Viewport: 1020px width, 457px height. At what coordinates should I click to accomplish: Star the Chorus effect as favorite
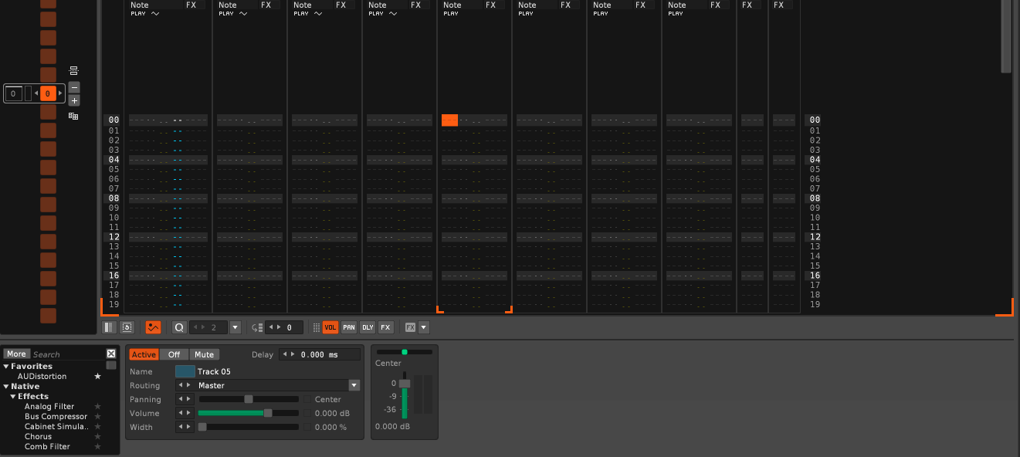click(x=97, y=437)
